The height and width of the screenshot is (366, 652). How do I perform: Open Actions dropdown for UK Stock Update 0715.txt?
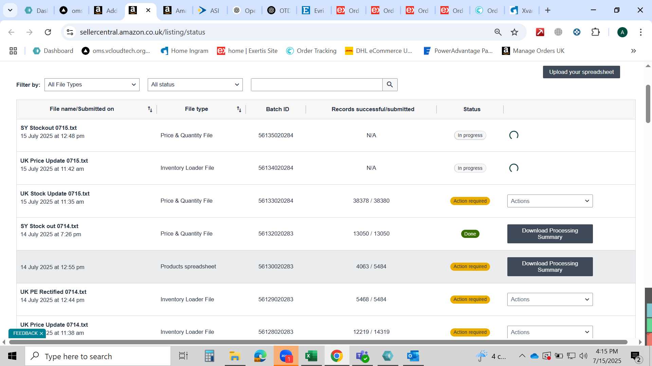(550, 201)
